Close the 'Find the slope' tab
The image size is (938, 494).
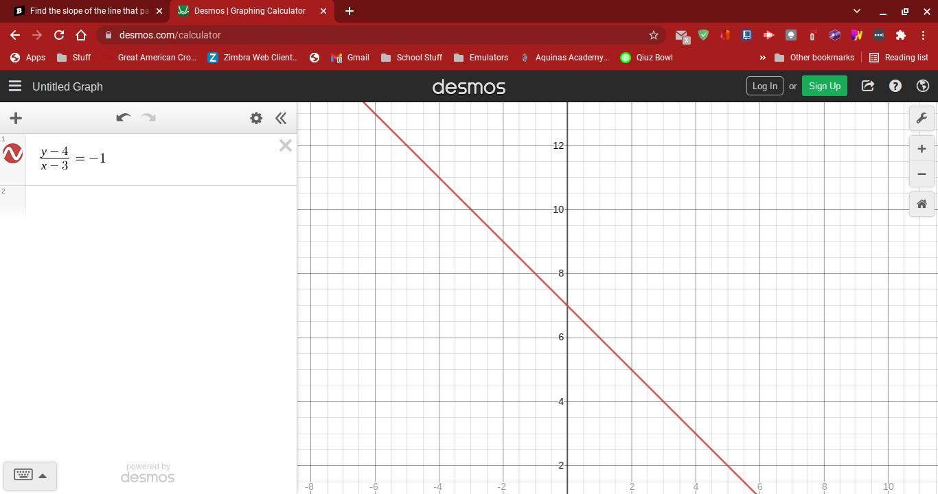click(159, 11)
